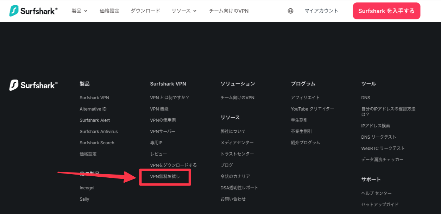Screen dimensions: 441x214
Task: Open 自分のIPアドレスの確認方法は？ link
Action: [388, 112]
